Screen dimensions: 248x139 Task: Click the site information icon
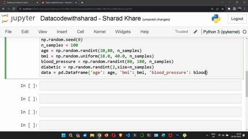point(20,9)
